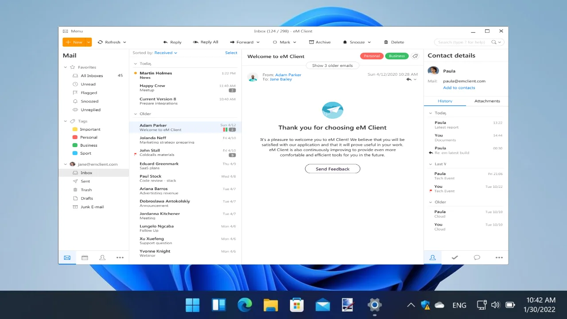The image size is (567, 319).
Task: Click the Business tag pill on email
Action: (397, 56)
